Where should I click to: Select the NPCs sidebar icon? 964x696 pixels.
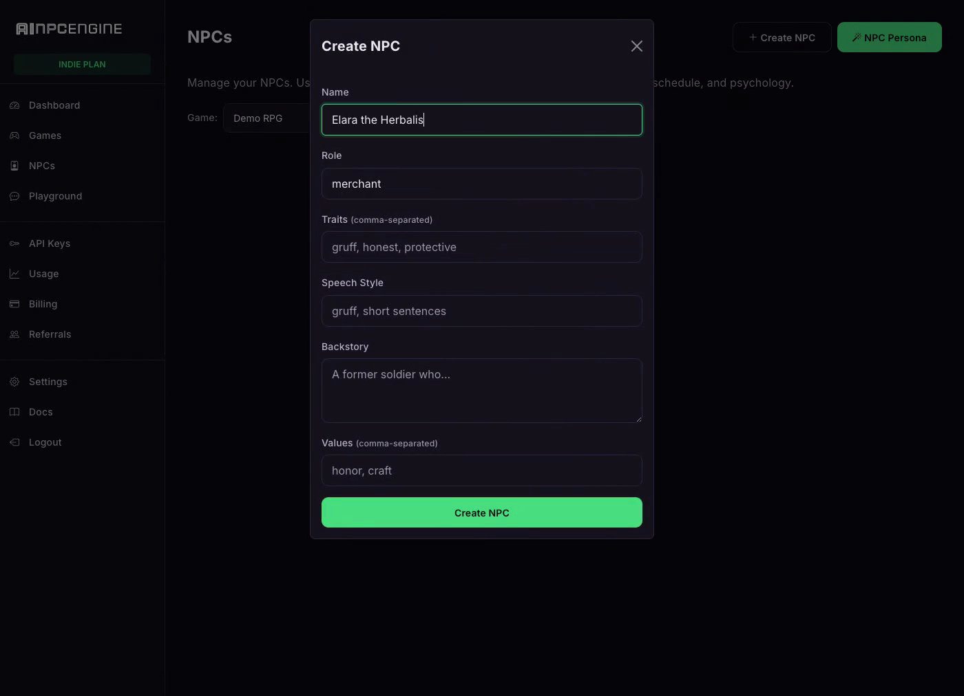tap(14, 166)
